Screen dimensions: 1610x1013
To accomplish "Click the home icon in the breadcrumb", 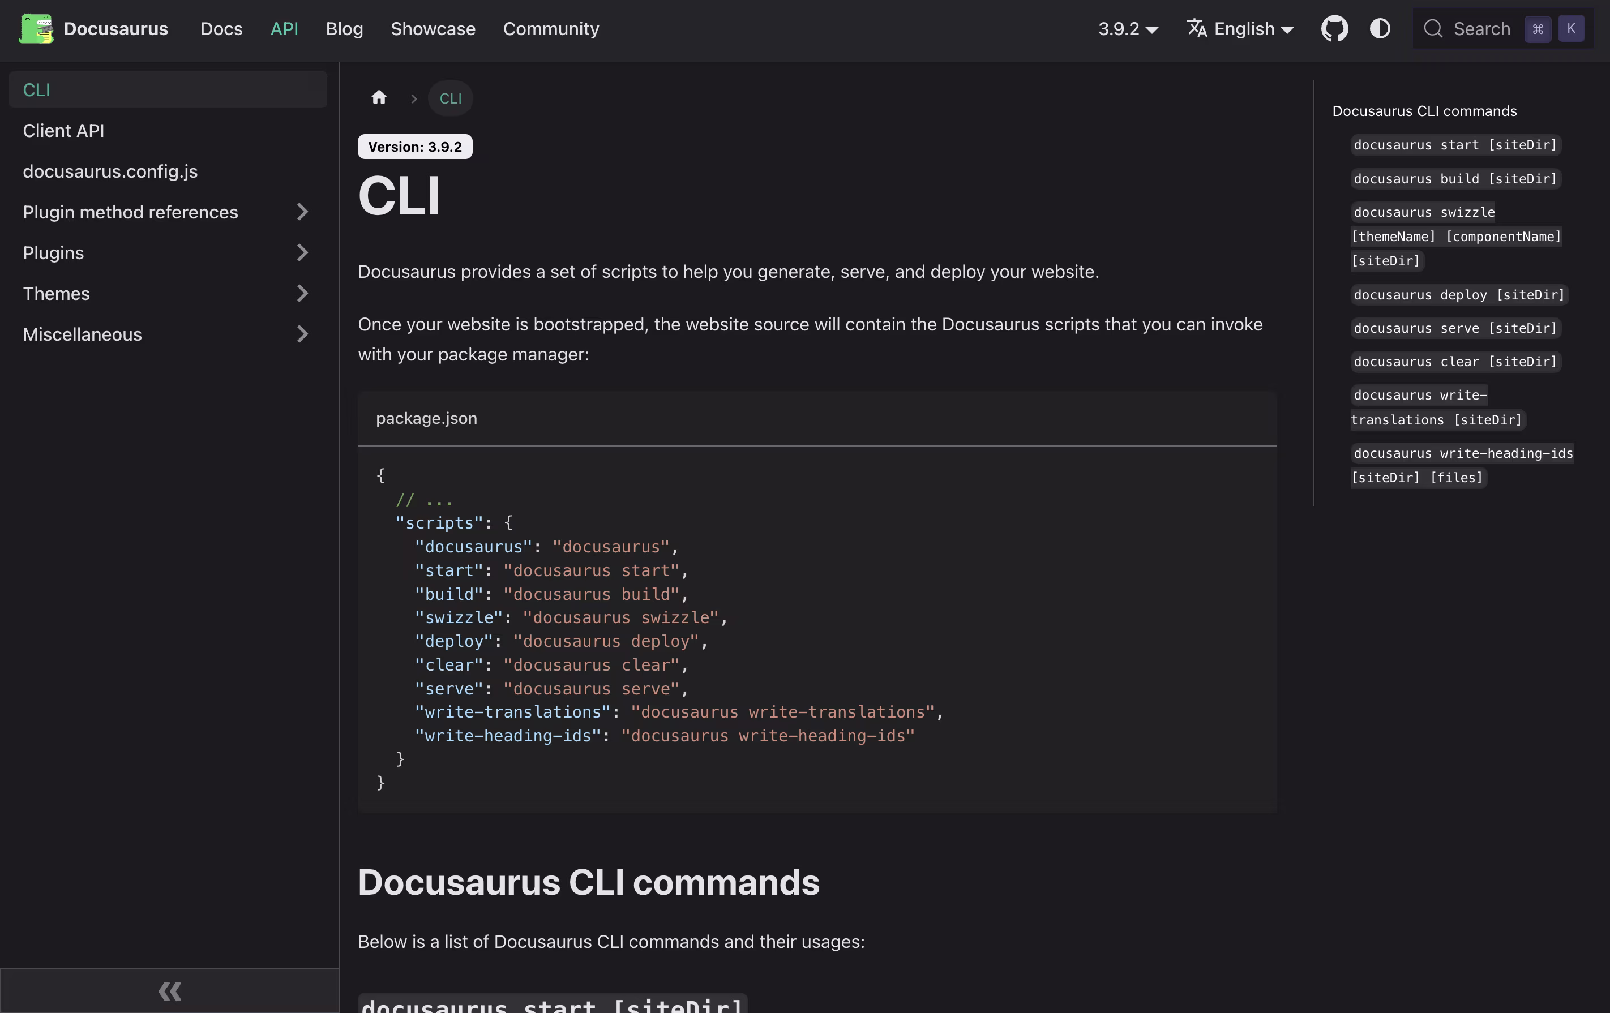I will (x=378, y=97).
